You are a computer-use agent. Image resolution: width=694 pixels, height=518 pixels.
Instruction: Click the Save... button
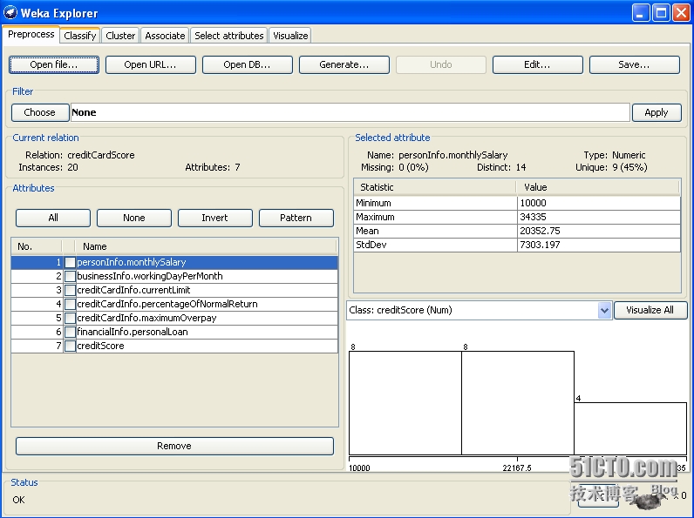pos(634,64)
